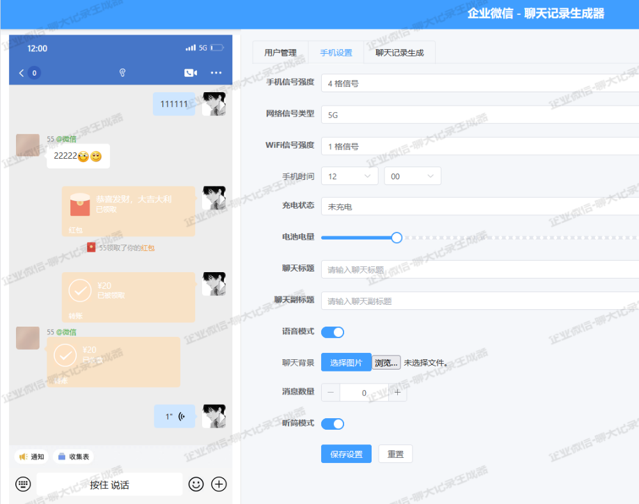Viewport: 639px width, 504px height.
Task: Adjust the 电池电量 slider handle
Action: pyautogui.click(x=397, y=238)
